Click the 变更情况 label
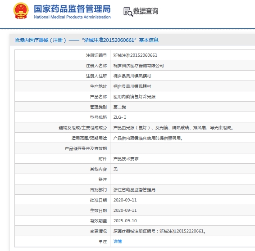 tap(98, 231)
